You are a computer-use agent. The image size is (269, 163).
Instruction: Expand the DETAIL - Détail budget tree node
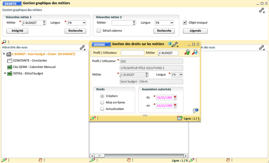[6, 73]
